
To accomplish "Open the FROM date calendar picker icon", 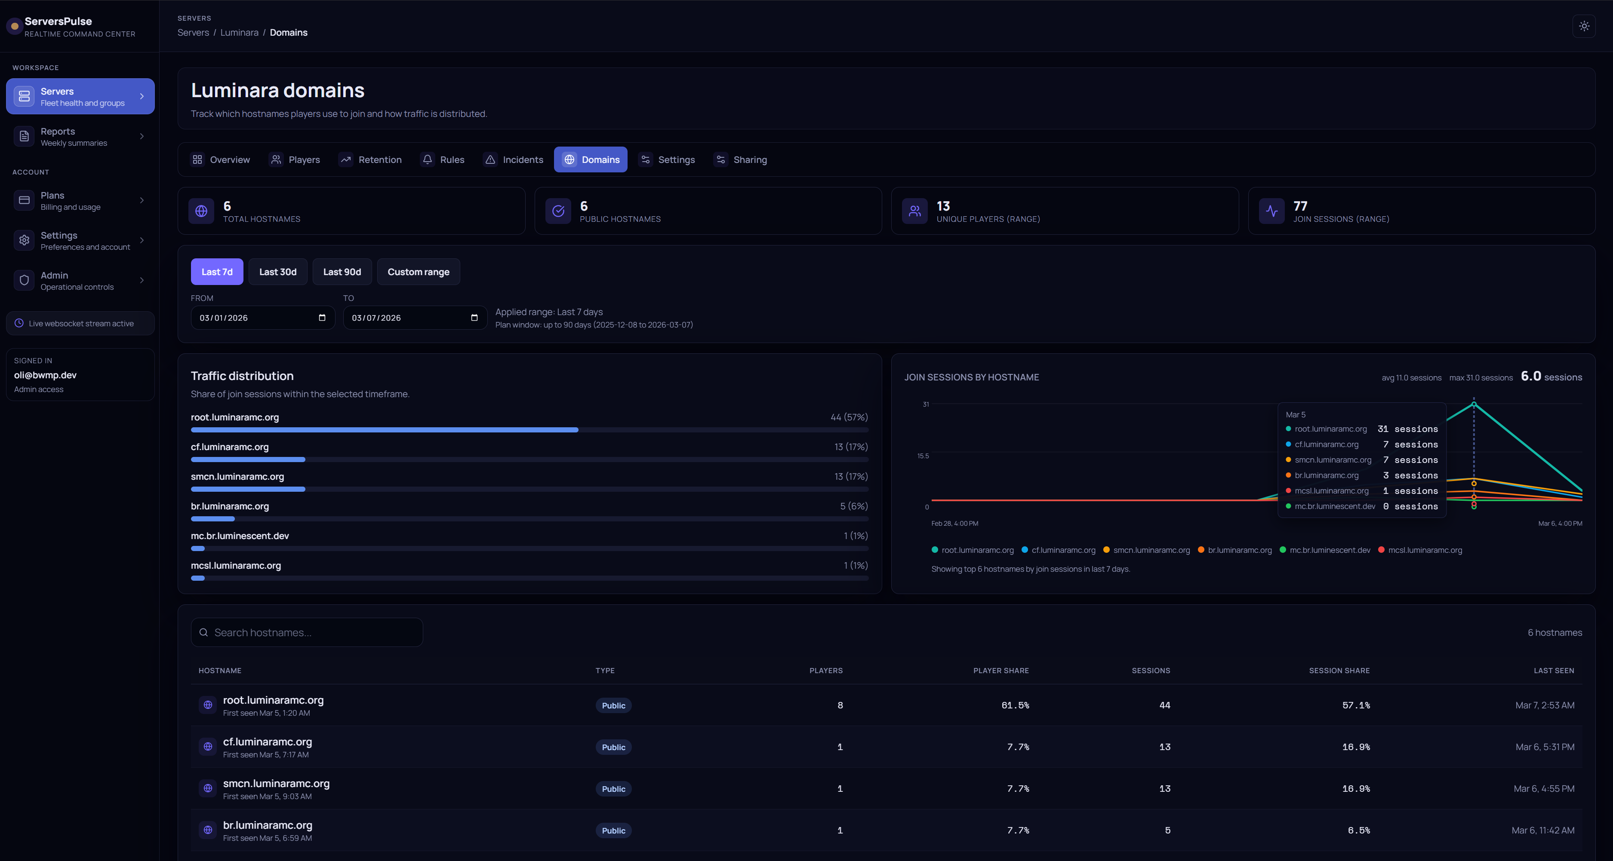I will (322, 318).
